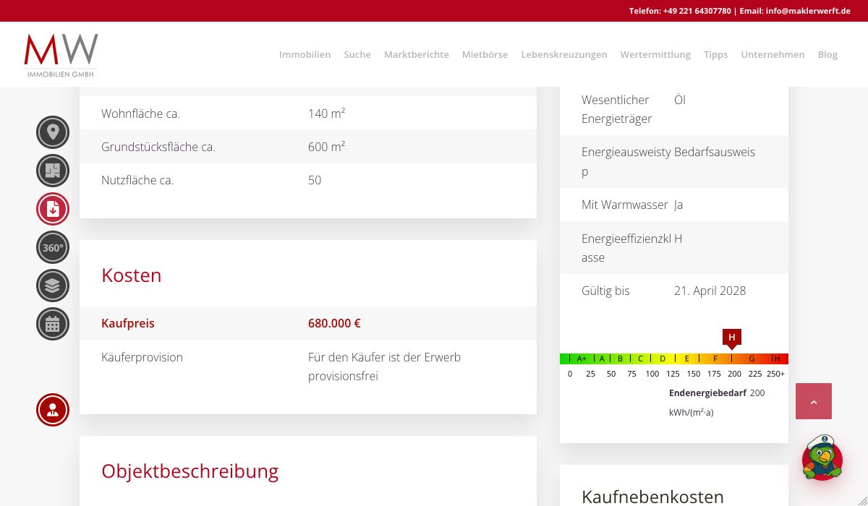Click the Nutzfläche value 50
Image resolution: width=868 pixels, height=506 pixels.
pyautogui.click(x=315, y=180)
